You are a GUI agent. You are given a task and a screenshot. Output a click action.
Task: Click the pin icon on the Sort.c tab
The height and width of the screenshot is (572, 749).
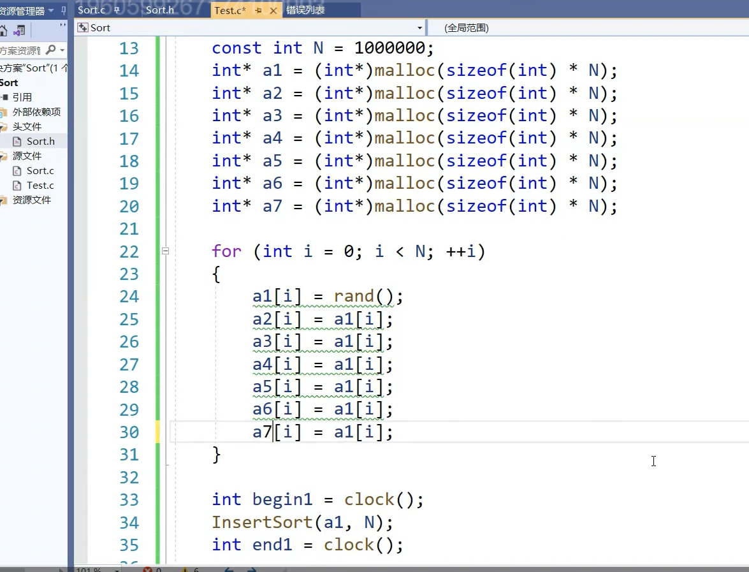117,10
